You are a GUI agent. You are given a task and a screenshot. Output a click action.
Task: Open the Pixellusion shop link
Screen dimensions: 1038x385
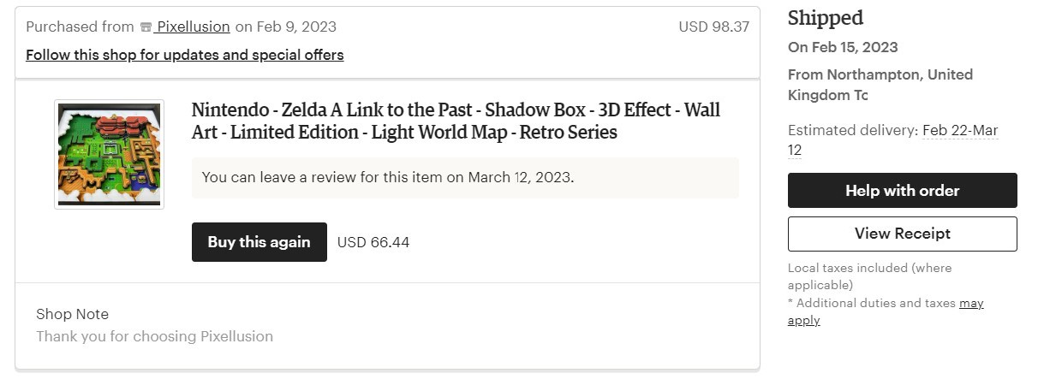[193, 27]
